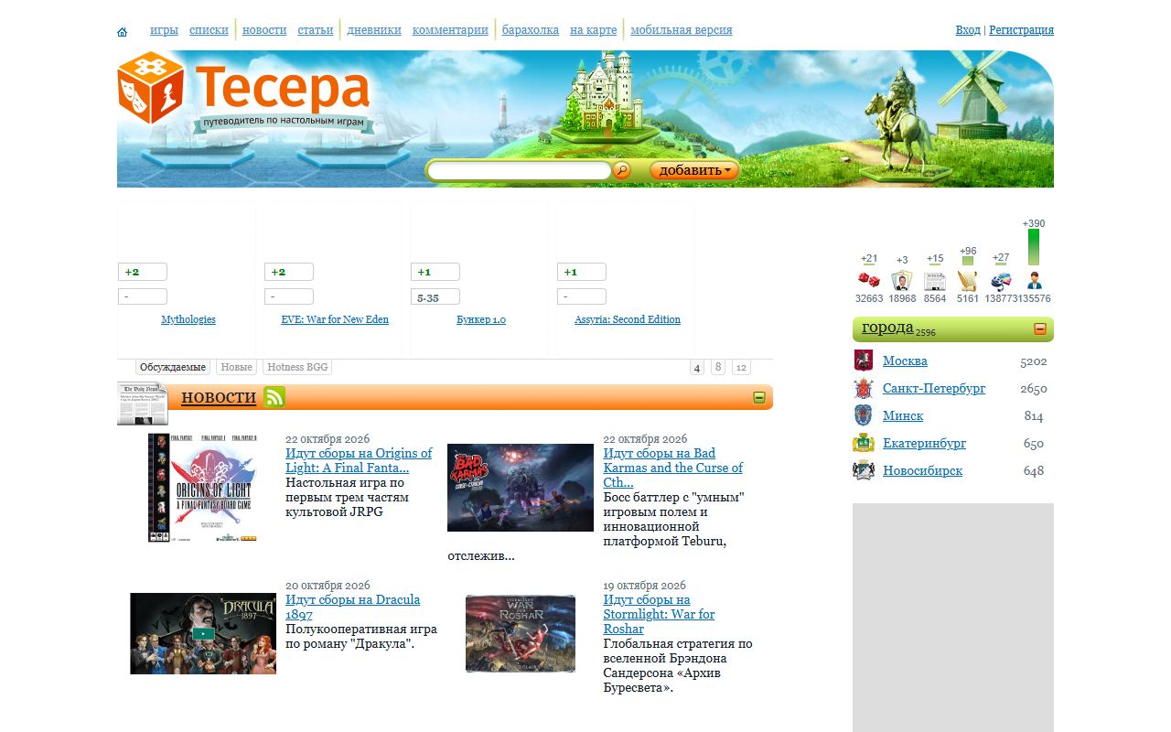Viewport: 1171px width, 732px height.
Task: Click the Регистрация link
Action: tap(1021, 29)
